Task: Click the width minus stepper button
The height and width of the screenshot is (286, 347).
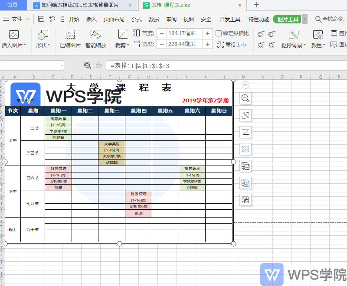Action: point(162,44)
